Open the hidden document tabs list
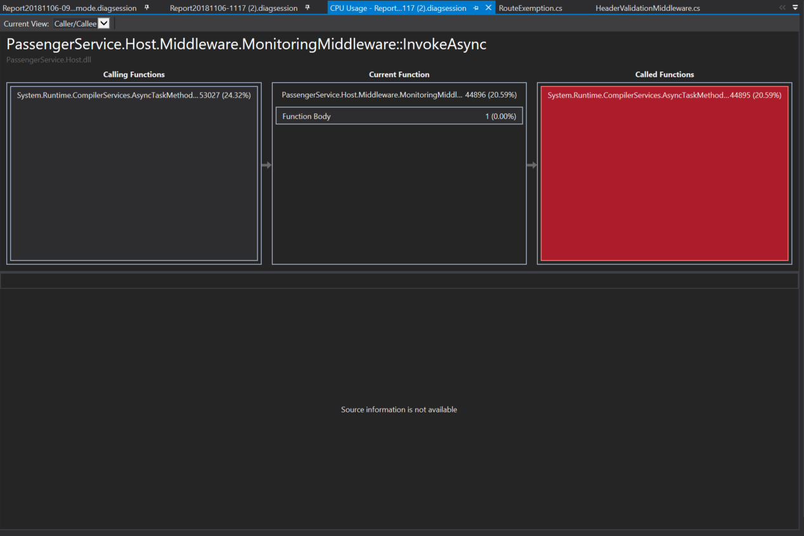This screenshot has height=536, width=804. [794, 8]
